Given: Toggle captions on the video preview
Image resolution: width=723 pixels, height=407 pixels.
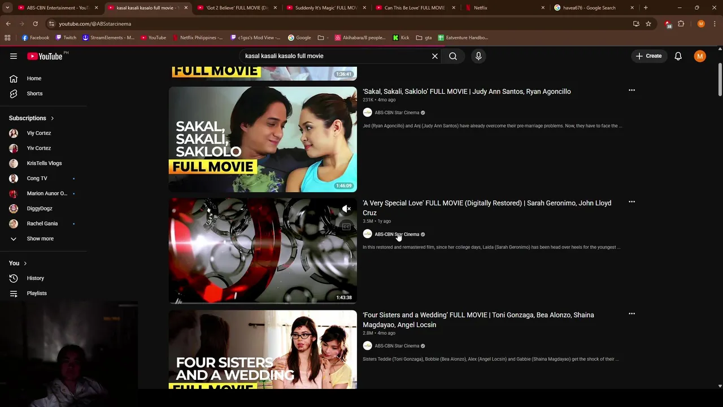Looking at the screenshot, I should pyautogui.click(x=346, y=227).
